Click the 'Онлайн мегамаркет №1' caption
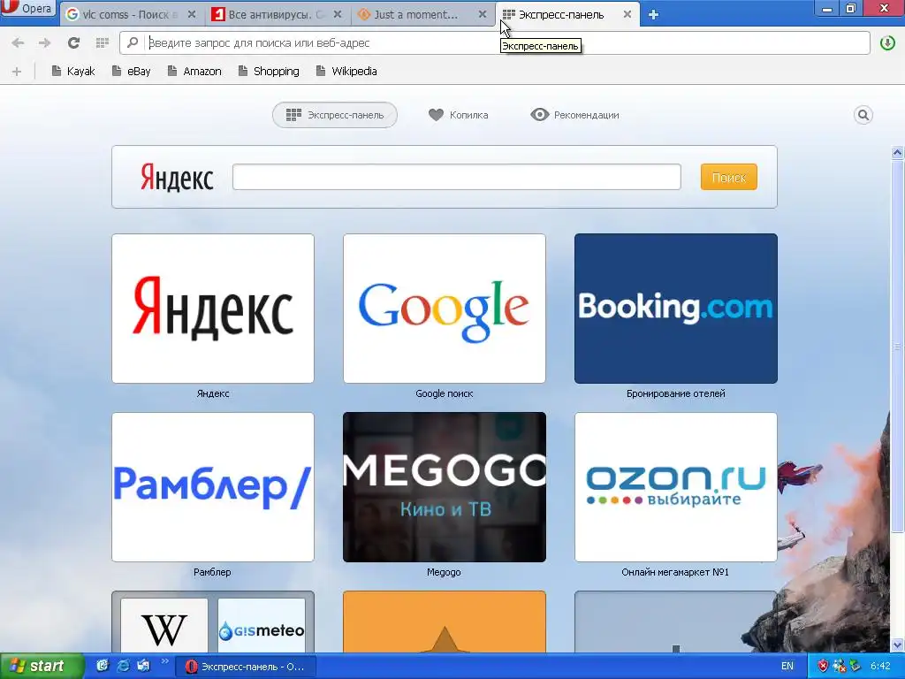The width and height of the screenshot is (905, 679). (675, 572)
